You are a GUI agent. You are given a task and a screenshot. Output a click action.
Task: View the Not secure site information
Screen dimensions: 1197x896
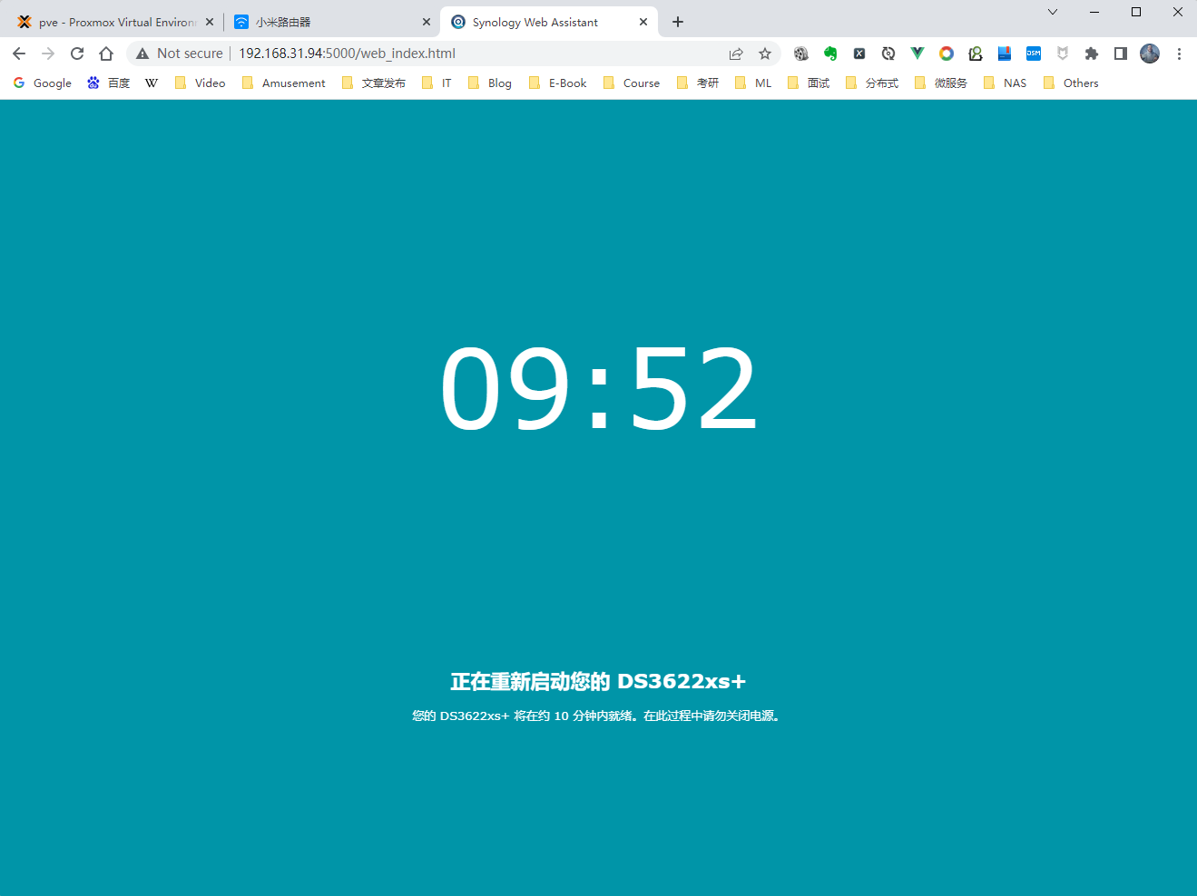180,54
